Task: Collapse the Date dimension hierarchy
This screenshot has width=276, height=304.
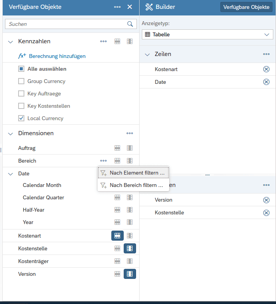Action: (x=10, y=174)
